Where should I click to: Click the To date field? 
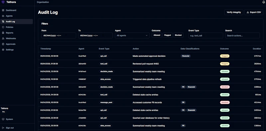pos(95,36)
